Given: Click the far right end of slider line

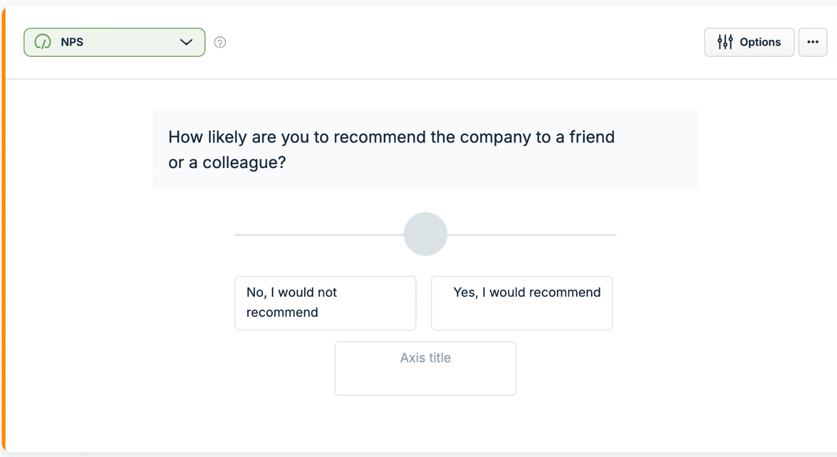Looking at the screenshot, I should [x=615, y=235].
